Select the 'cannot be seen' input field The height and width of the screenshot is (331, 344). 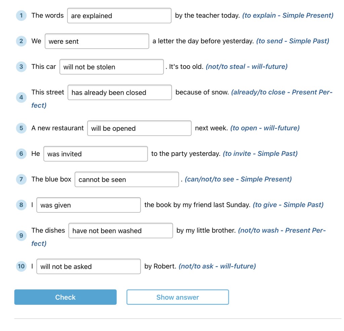127,179
